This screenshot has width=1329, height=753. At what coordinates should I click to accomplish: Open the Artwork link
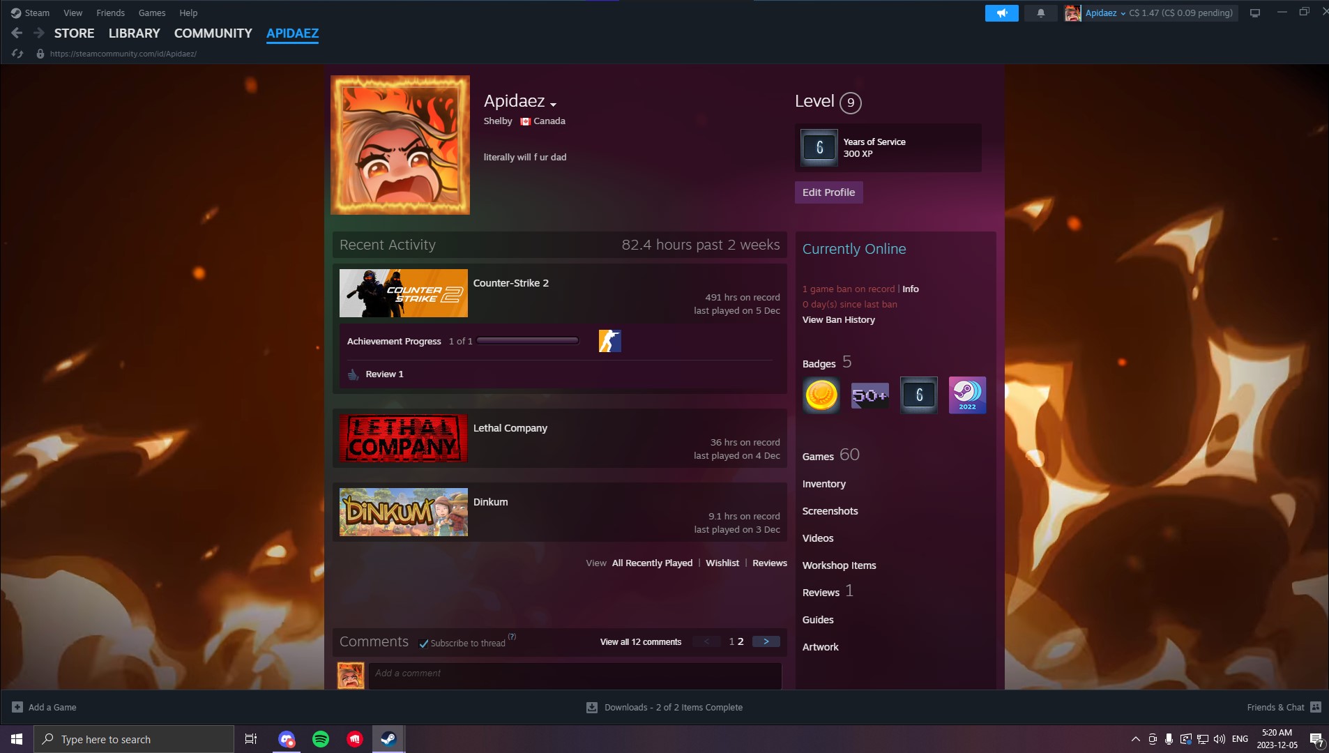[820, 647]
